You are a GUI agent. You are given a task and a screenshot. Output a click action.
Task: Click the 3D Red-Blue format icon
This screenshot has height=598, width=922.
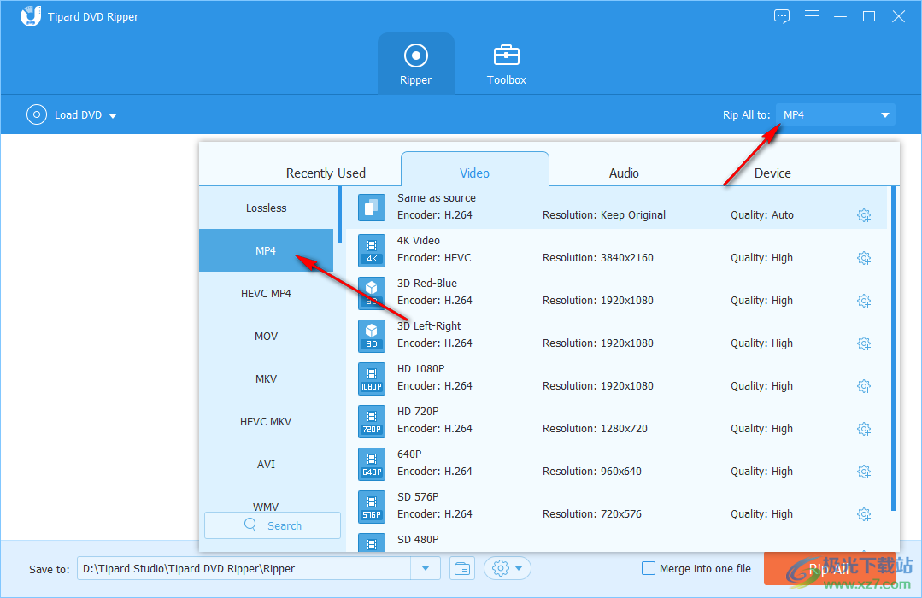tap(372, 292)
